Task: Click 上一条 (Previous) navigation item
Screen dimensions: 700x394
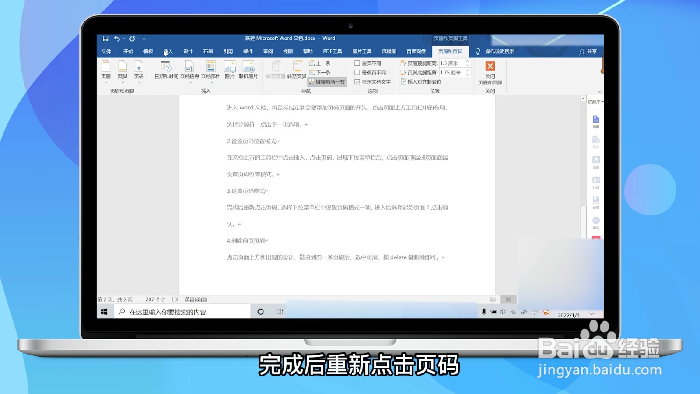Action: point(320,63)
